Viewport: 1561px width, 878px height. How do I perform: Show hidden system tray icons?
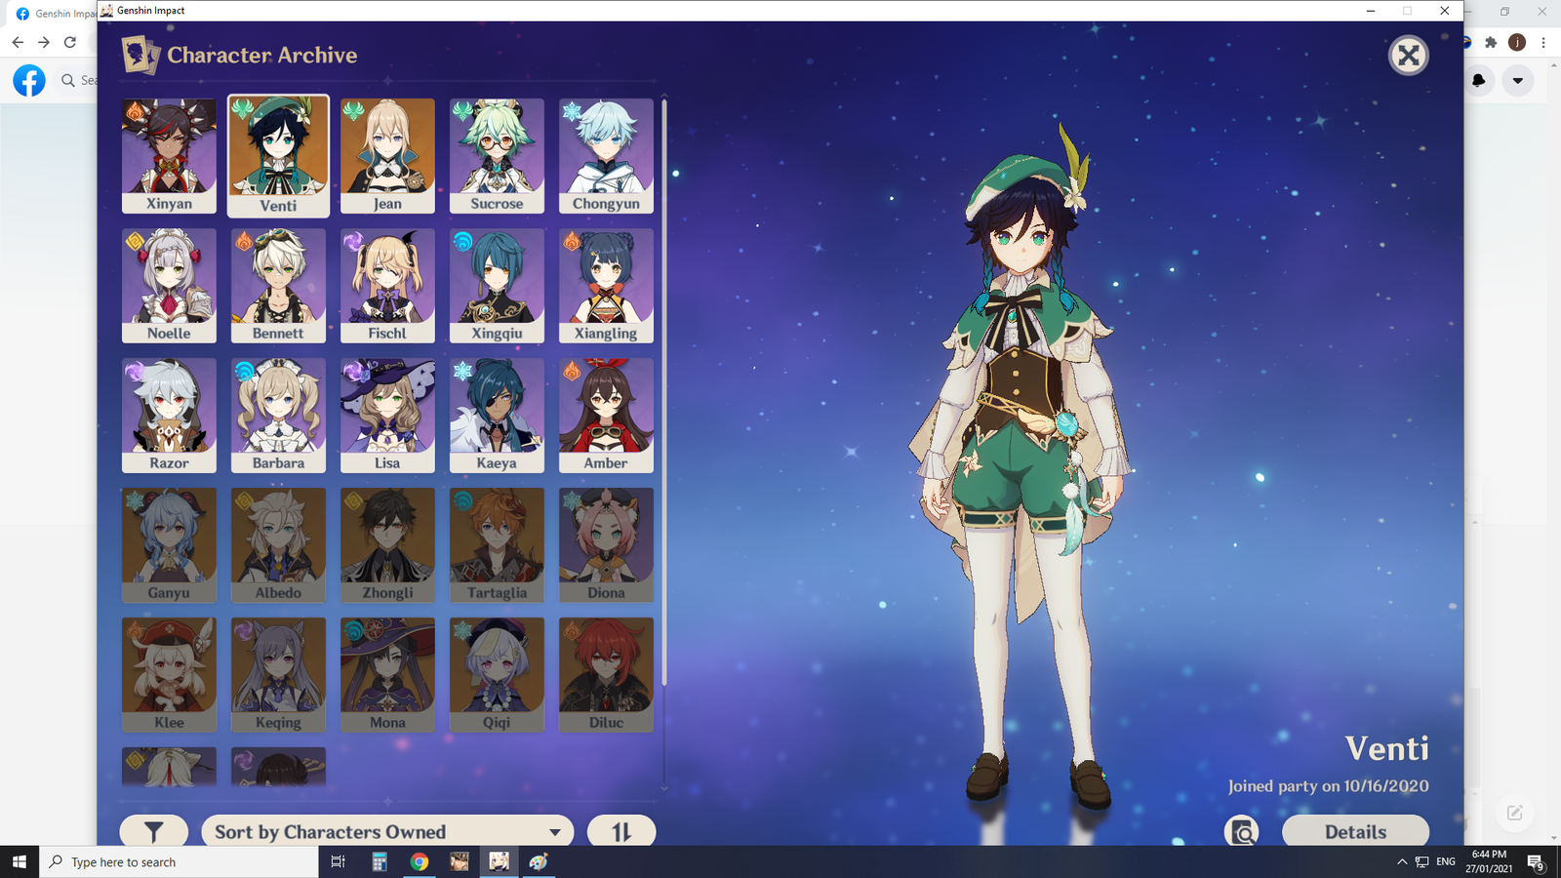pyautogui.click(x=1402, y=861)
